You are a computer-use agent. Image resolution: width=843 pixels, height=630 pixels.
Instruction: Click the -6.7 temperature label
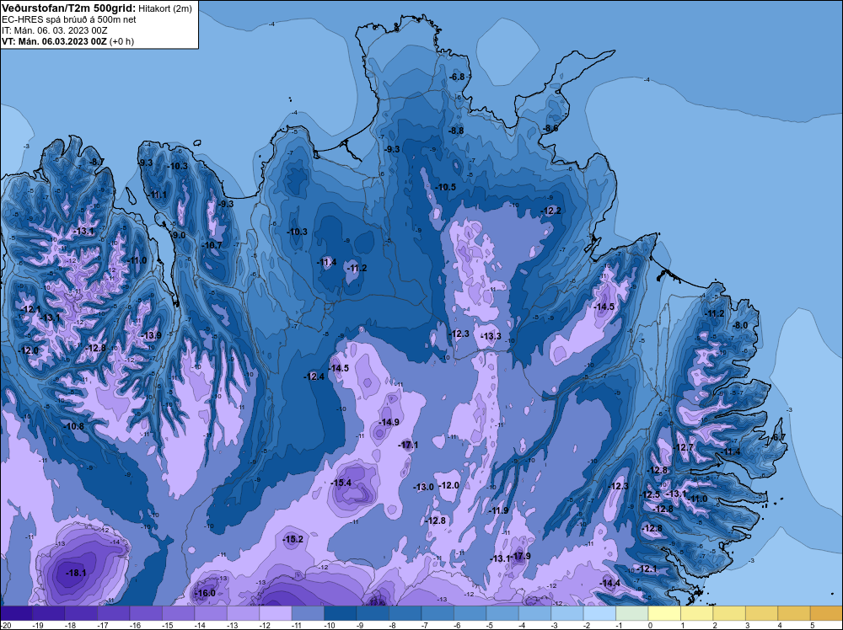(778, 437)
